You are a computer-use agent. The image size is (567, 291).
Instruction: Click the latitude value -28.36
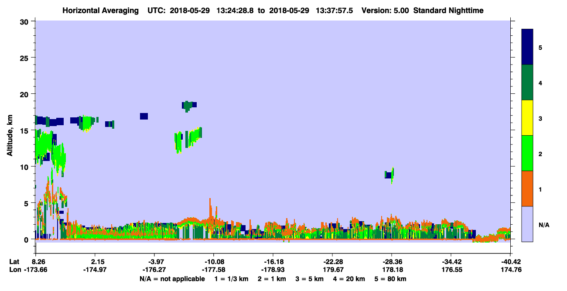coord(391,262)
